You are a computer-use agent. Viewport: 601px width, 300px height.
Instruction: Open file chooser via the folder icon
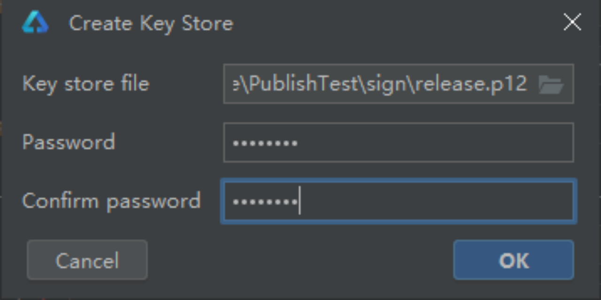(x=551, y=84)
